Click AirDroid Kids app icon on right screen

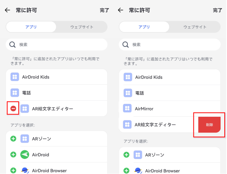pos(128,77)
